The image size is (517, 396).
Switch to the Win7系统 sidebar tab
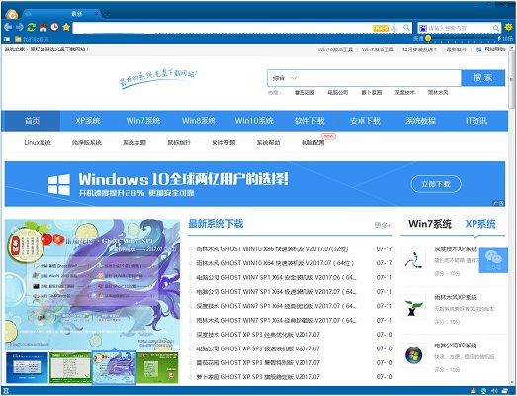point(430,224)
